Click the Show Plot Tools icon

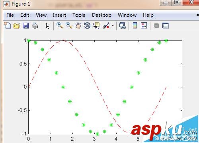pyautogui.click(x=166, y=25)
